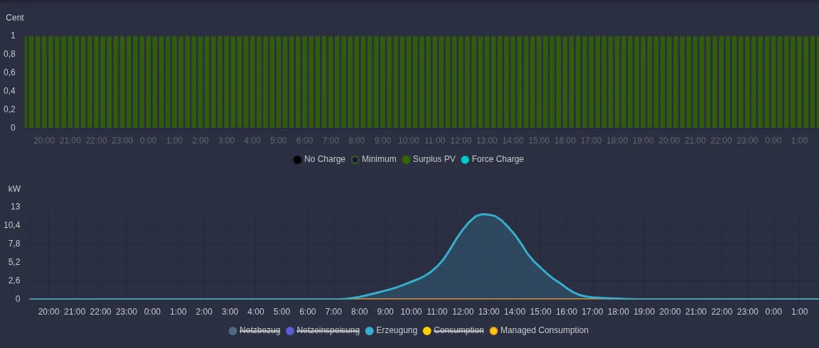Viewport: 819px width, 348px height.
Task: Click the generation curve peak near 13:00
Action: click(483, 214)
